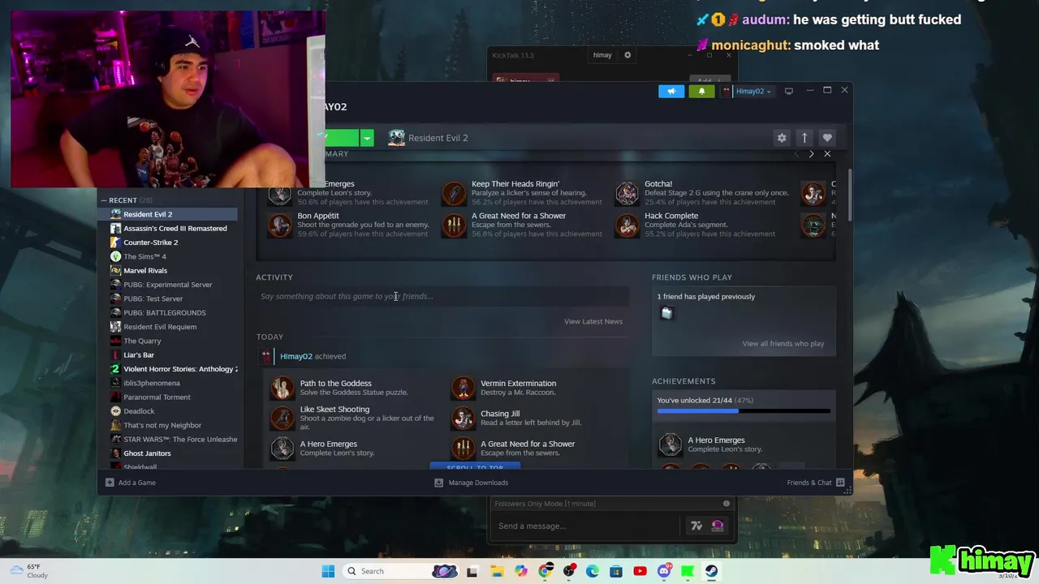Click View all friends who play
Viewport: 1039px width, 584px height.
pyautogui.click(x=783, y=343)
